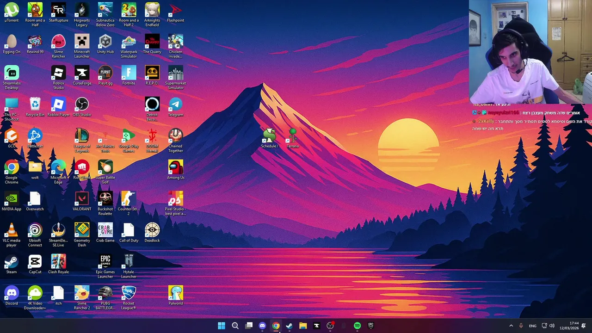Select the NVIDIA App icon
Viewport: 592px width, 333px height.
[x=12, y=201]
